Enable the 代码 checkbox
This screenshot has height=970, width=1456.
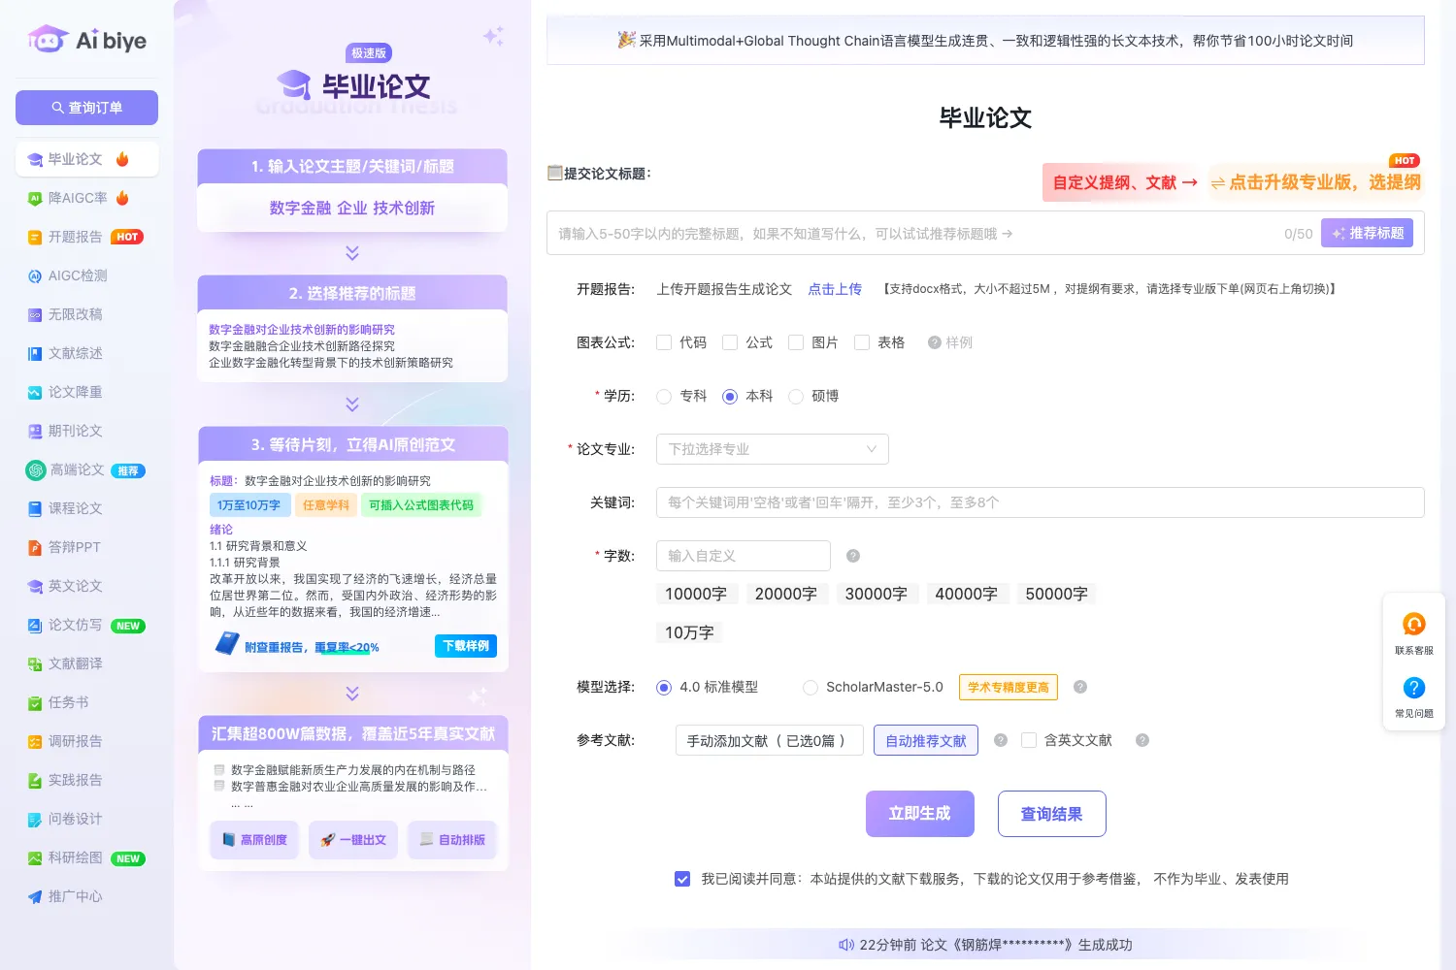tap(664, 342)
